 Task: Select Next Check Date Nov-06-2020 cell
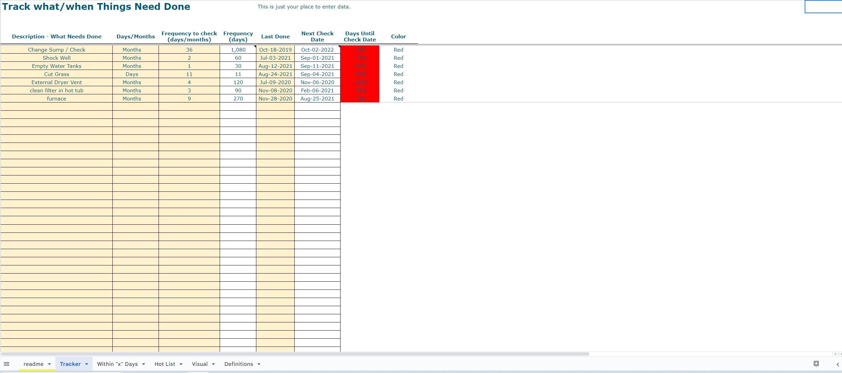coord(317,82)
